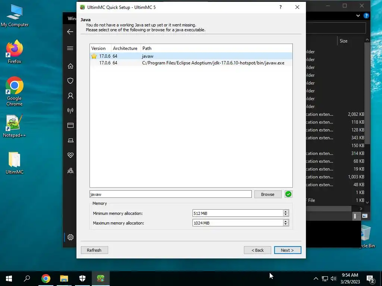Open Virus & threat protection shield icon
Viewport: 382px width, 286px height.
(71, 81)
